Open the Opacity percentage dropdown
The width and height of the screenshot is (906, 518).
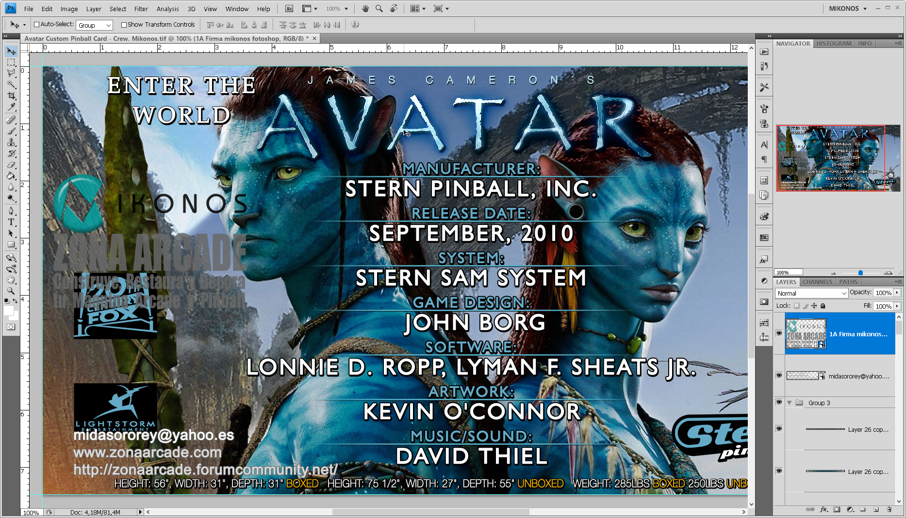pyautogui.click(x=897, y=293)
